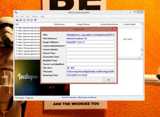The height and width of the screenshot is (117, 160).
Task: Click the empty Stored Time field
Action: [90, 53]
